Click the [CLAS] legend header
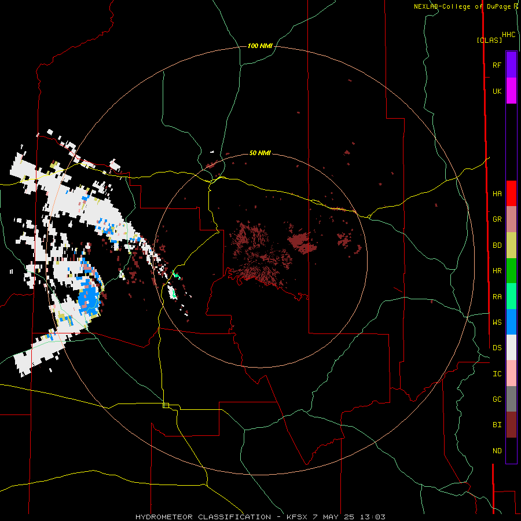521x521 pixels. pos(489,40)
